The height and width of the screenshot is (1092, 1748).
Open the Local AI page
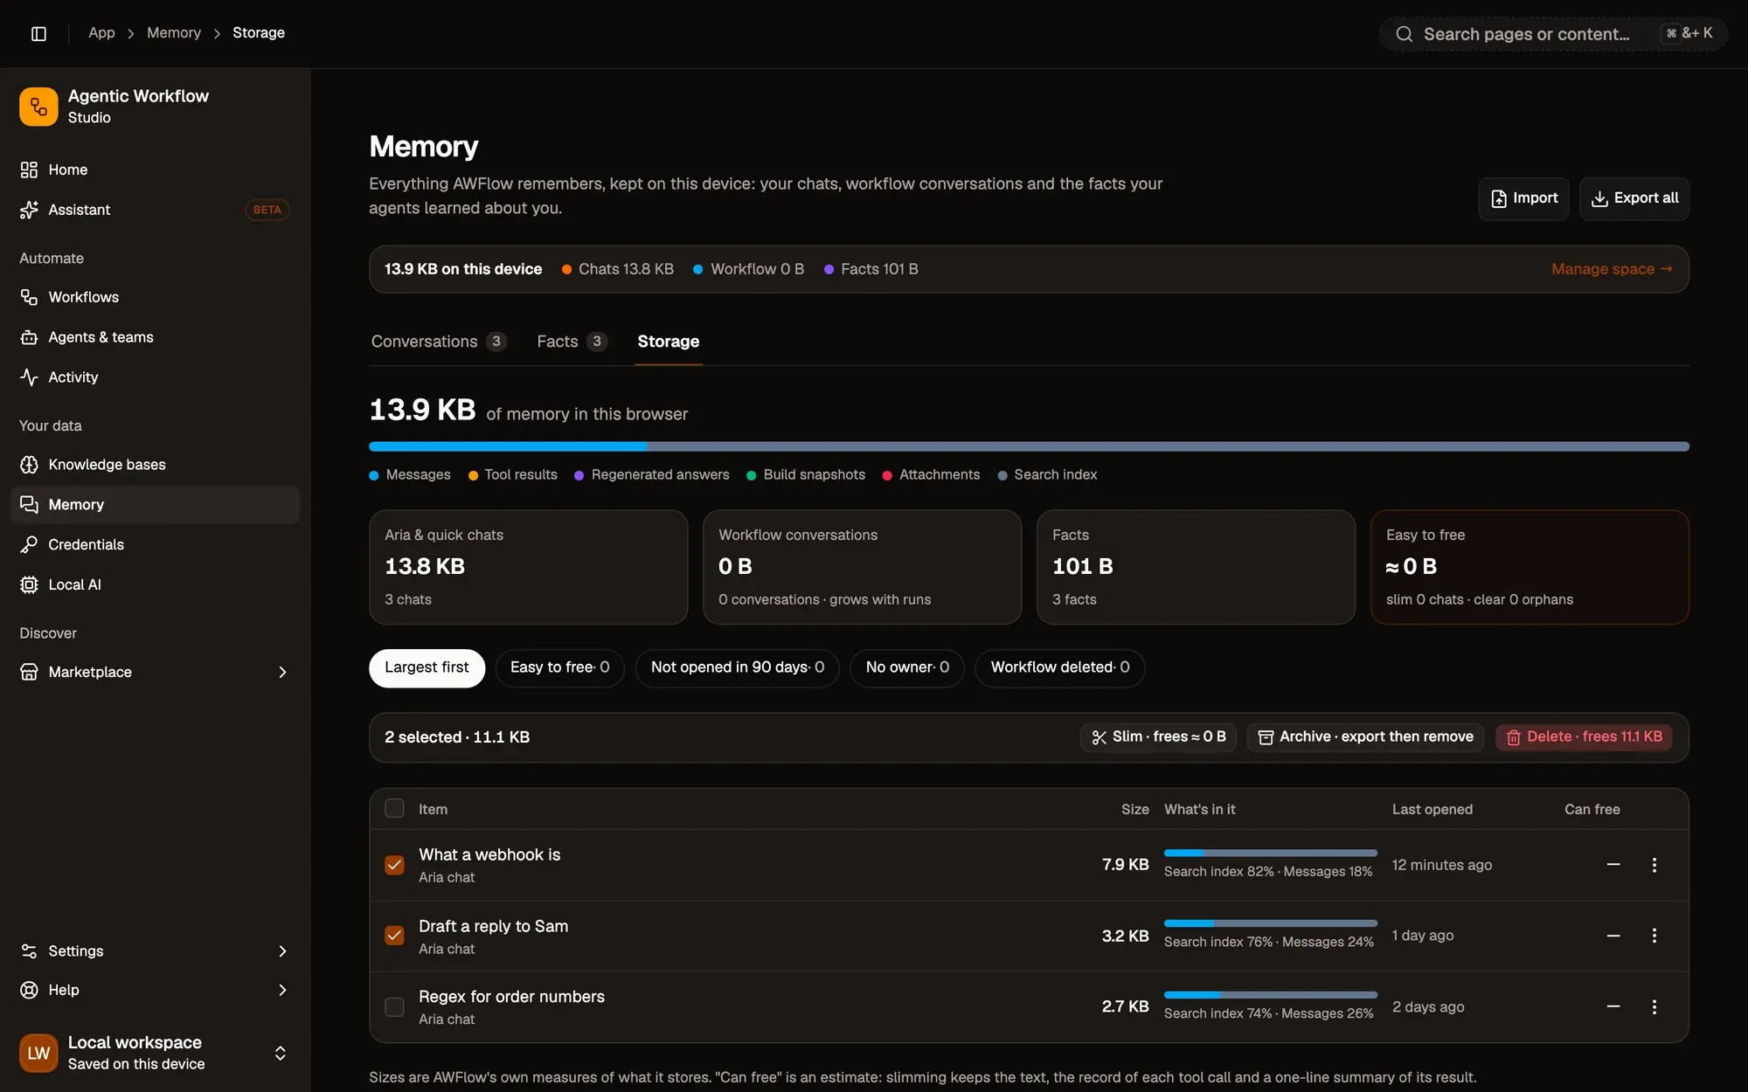(155, 585)
